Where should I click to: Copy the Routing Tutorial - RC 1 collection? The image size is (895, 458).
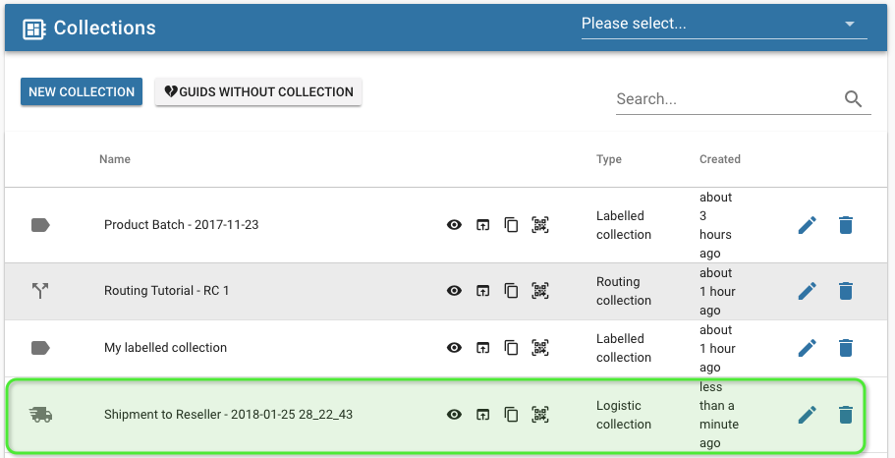(x=511, y=291)
